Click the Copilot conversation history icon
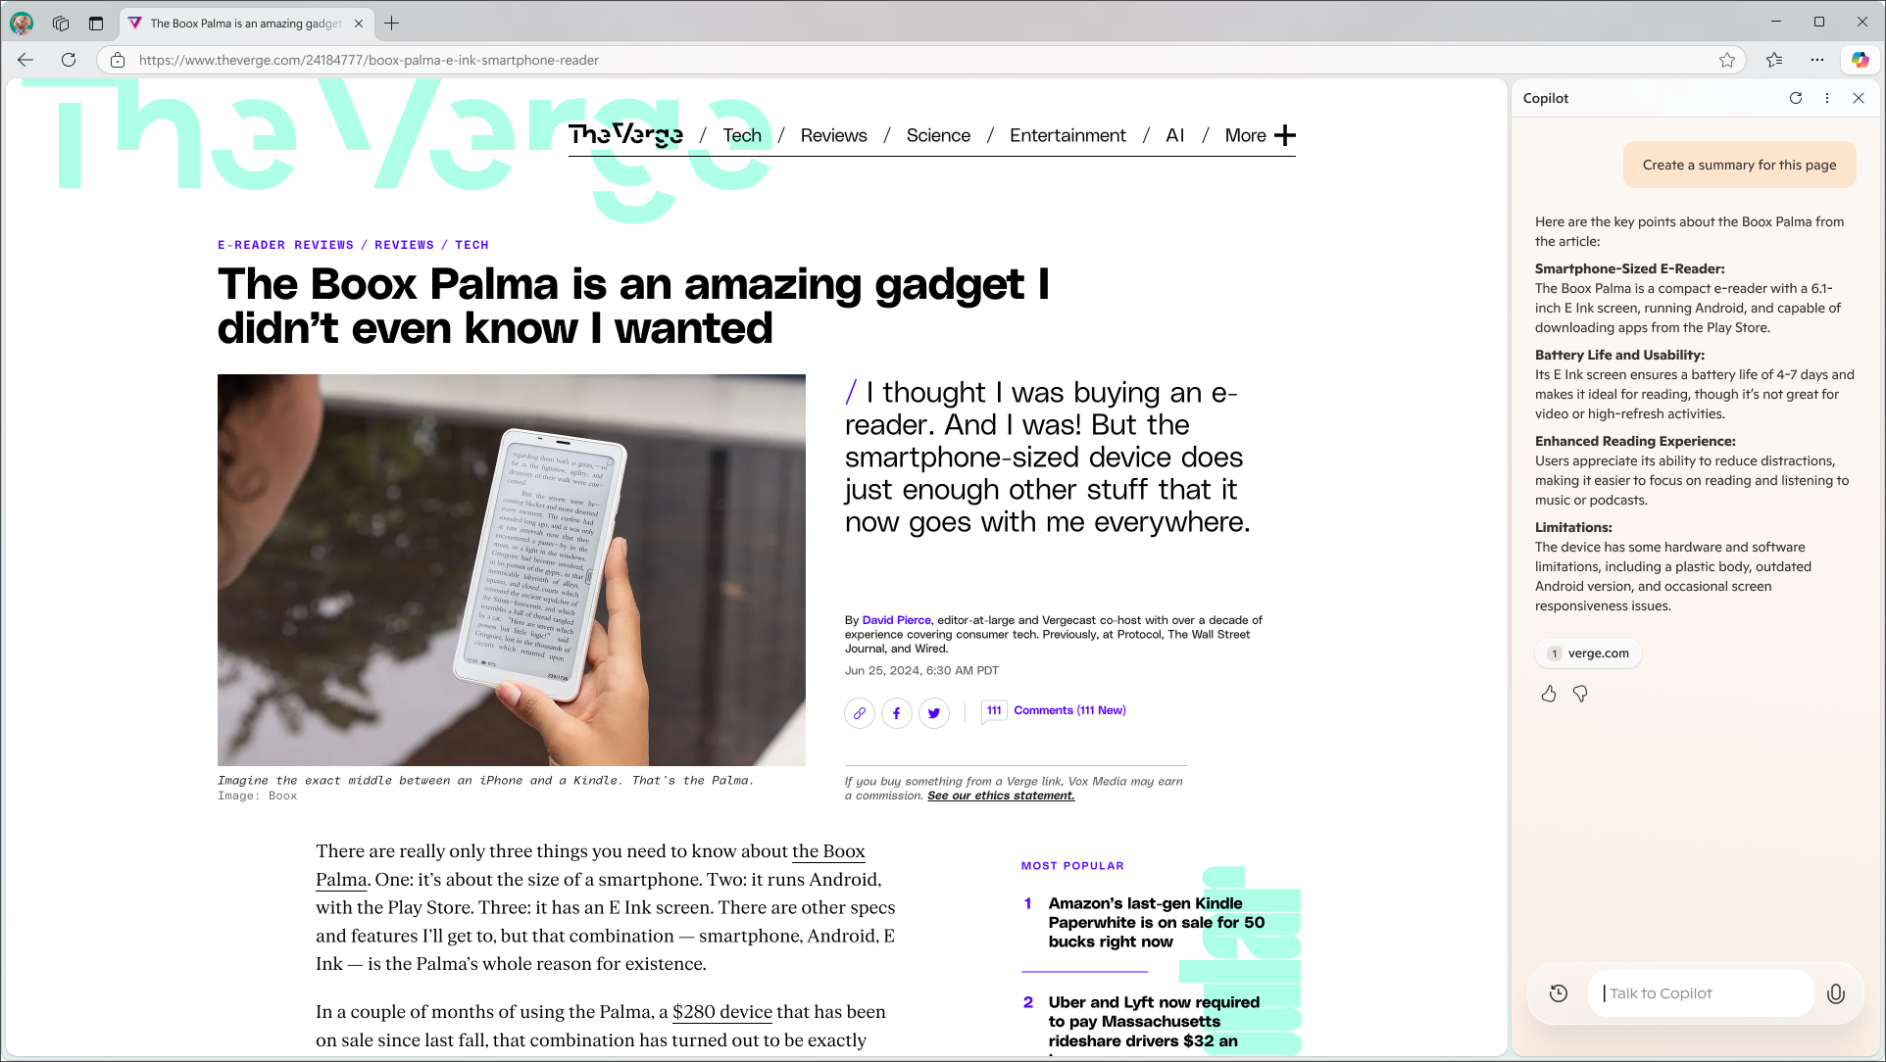 [1560, 993]
